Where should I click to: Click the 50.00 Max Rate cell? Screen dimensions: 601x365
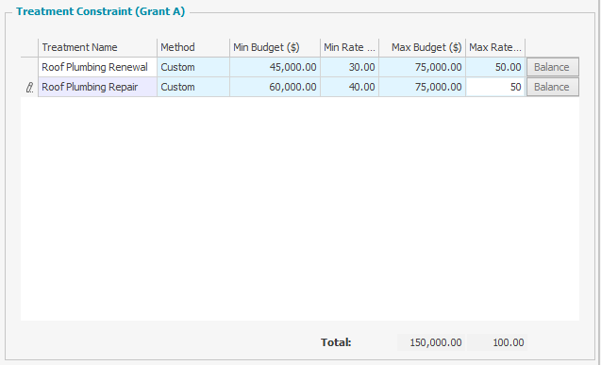[495, 67]
